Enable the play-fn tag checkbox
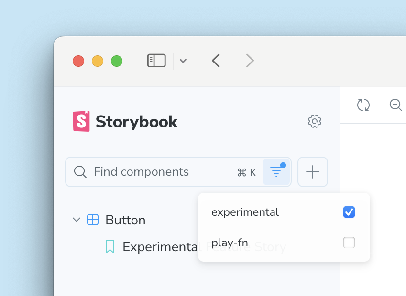Image resolution: width=406 pixels, height=296 pixels. pyautogui.click(x=349, y=243)
